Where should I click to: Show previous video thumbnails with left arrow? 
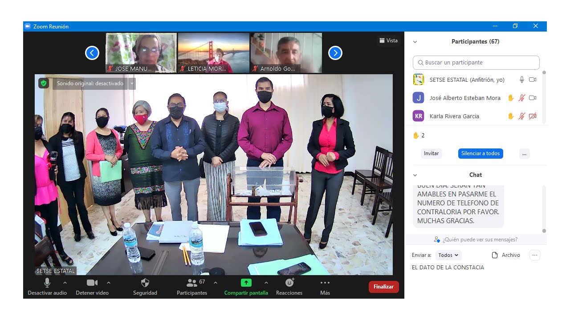click(x=92, y=53)
